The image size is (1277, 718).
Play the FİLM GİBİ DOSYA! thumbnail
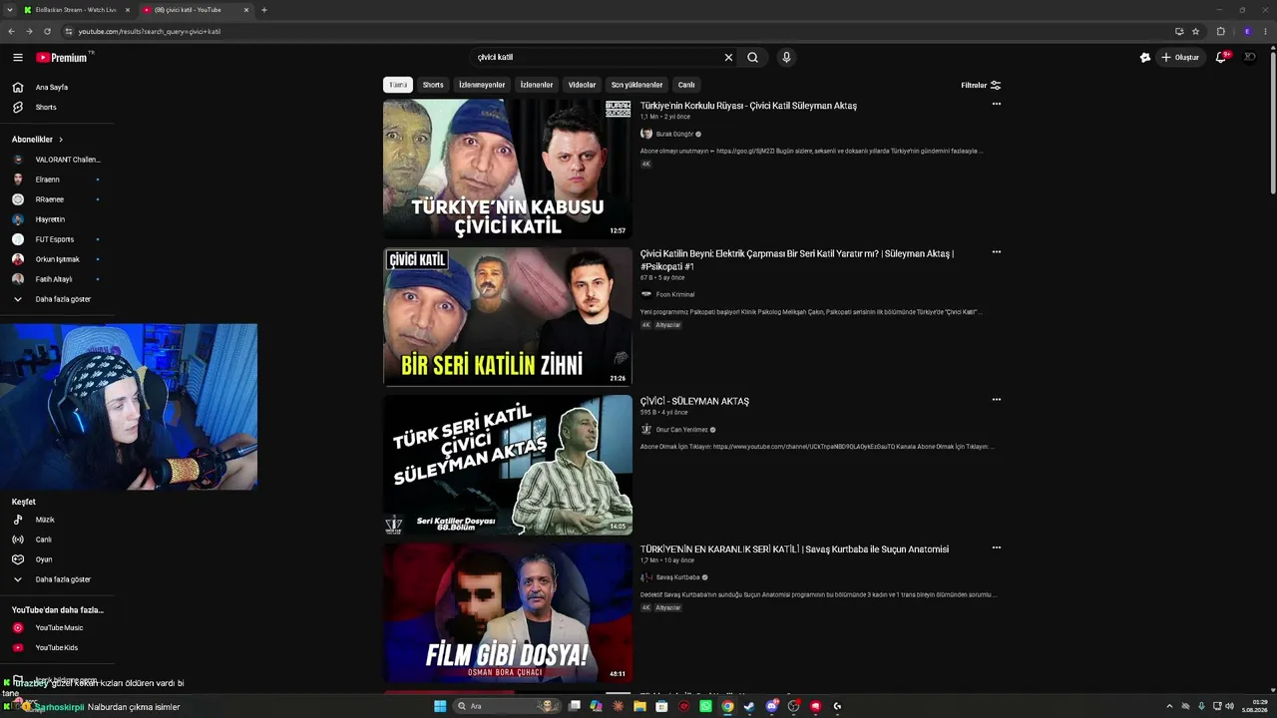(x=508, y=612)
